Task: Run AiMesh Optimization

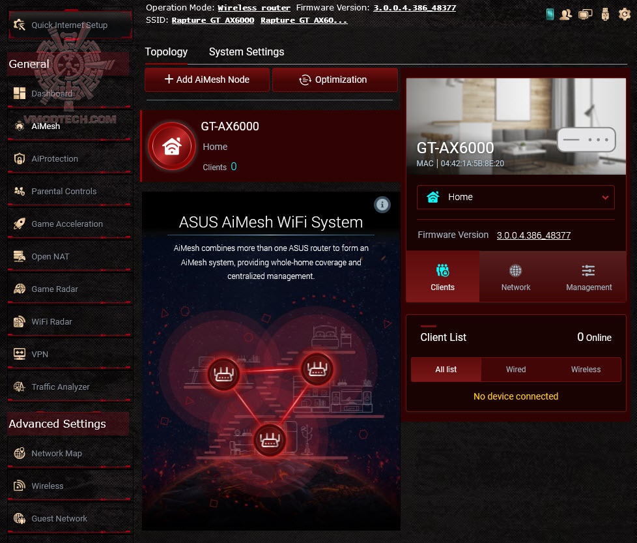Action: (335, 80)
